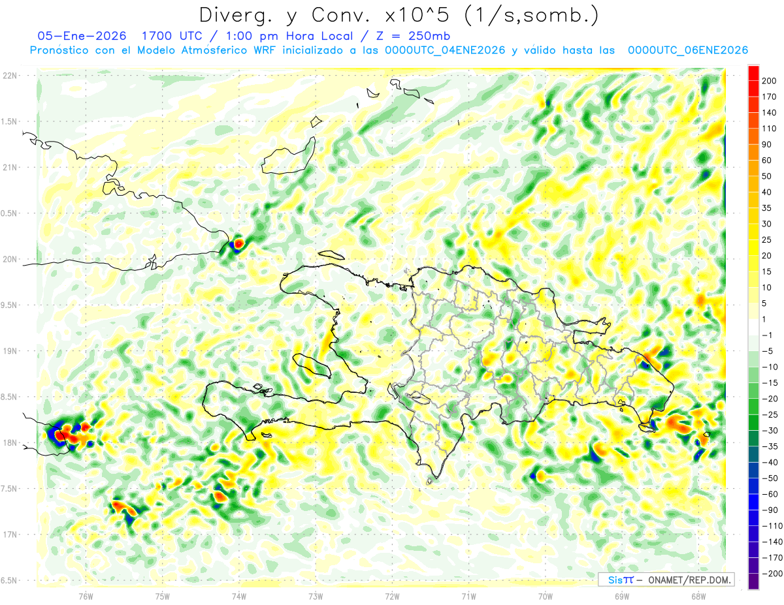This screenshot has height=605, width=784.
Task: Click the bottom purple swatch of the colorbar
Action: pyautogui.click(x=753, y=582)
